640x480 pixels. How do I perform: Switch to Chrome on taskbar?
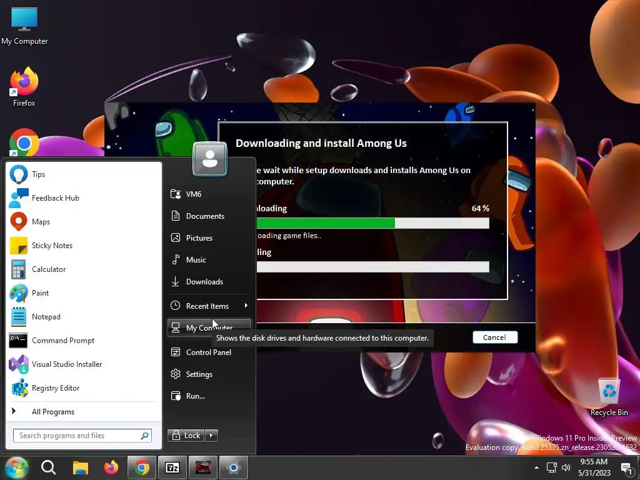(142, 467)
